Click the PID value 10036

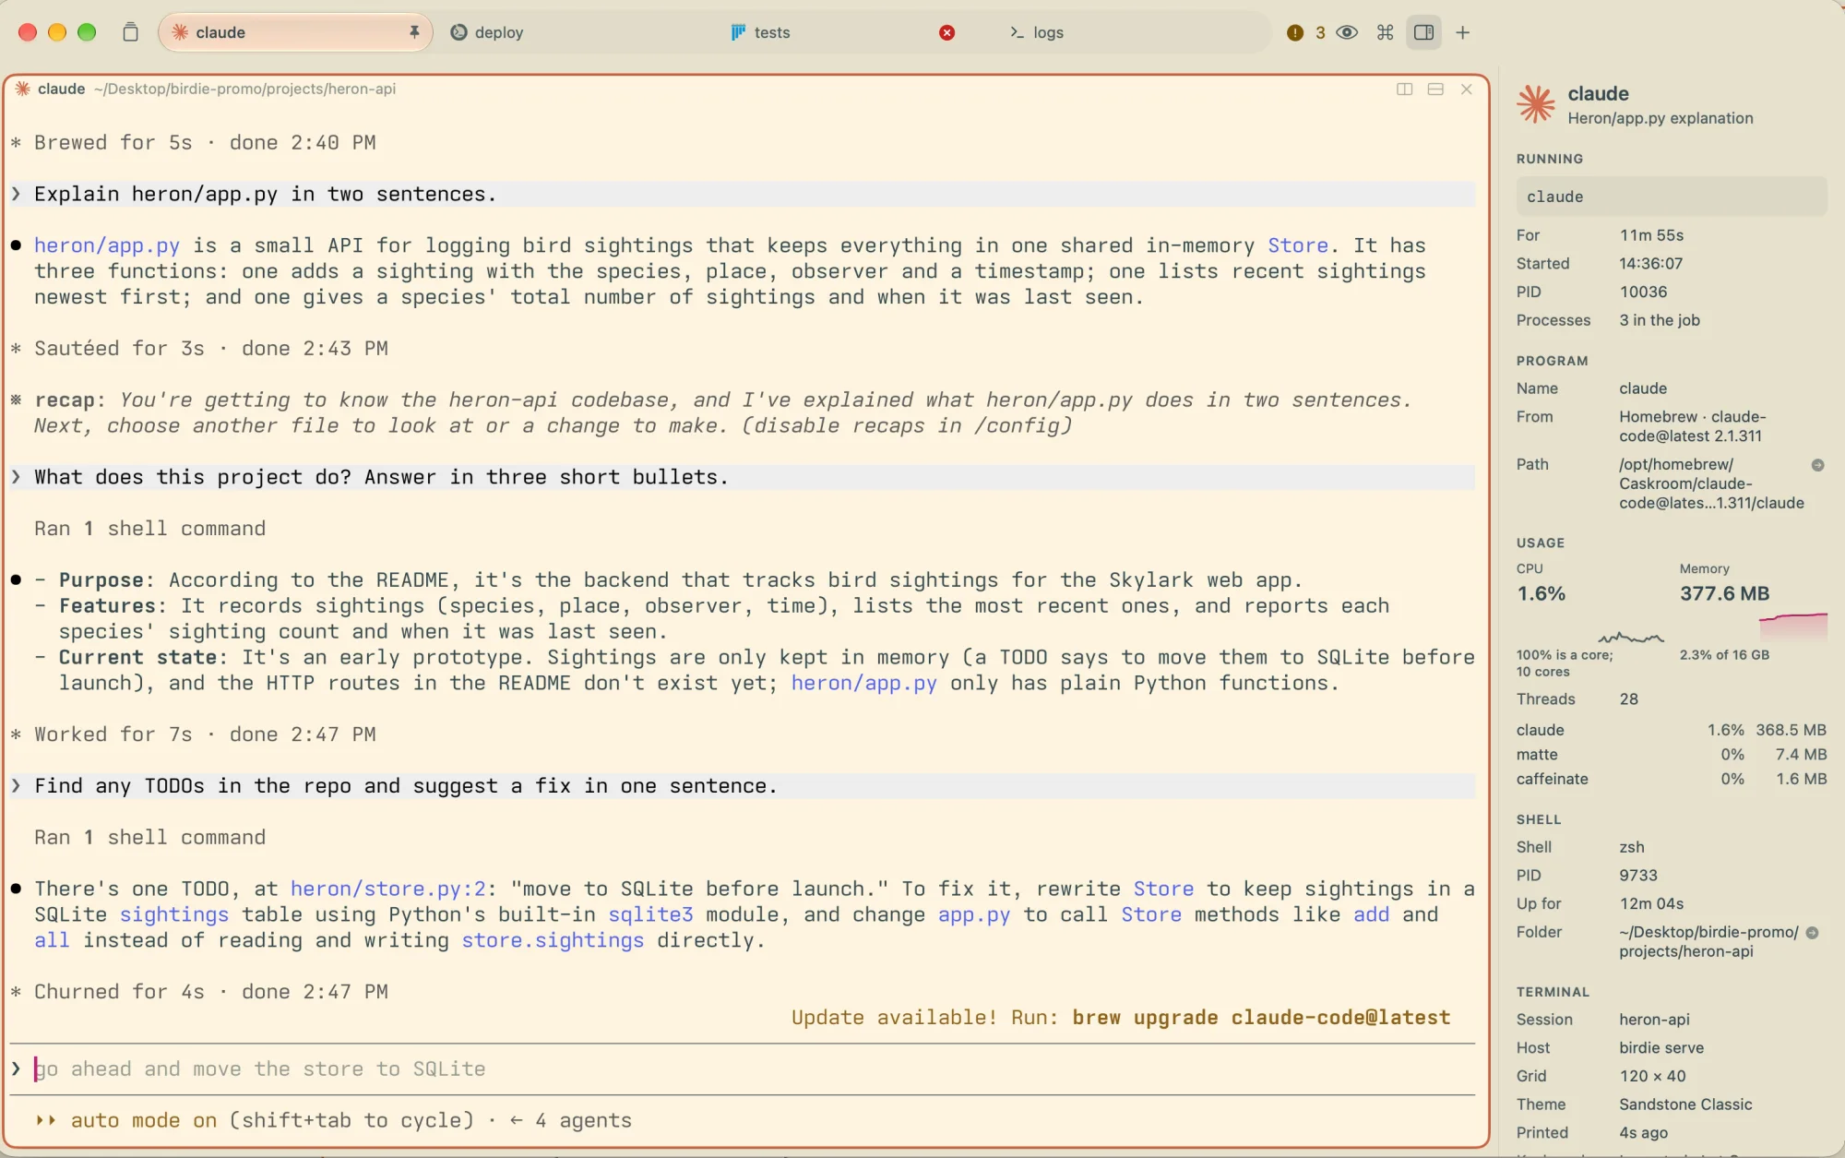[1643, 292]
